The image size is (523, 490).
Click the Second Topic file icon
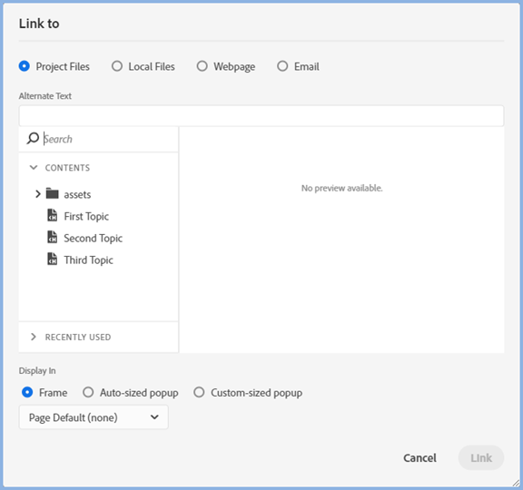tap(52, 238)
